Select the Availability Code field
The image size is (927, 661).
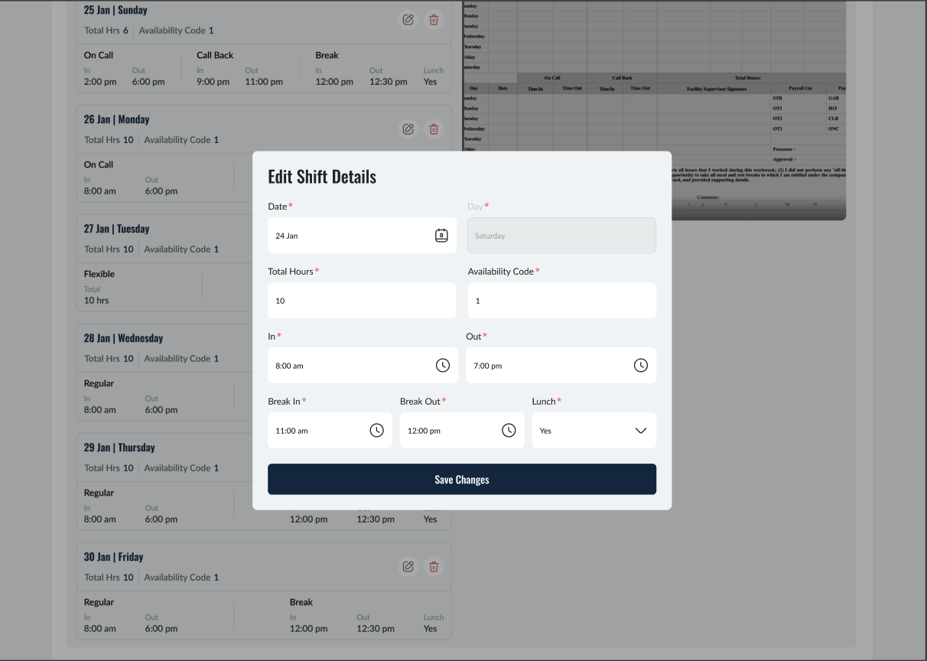pos(561,300)
